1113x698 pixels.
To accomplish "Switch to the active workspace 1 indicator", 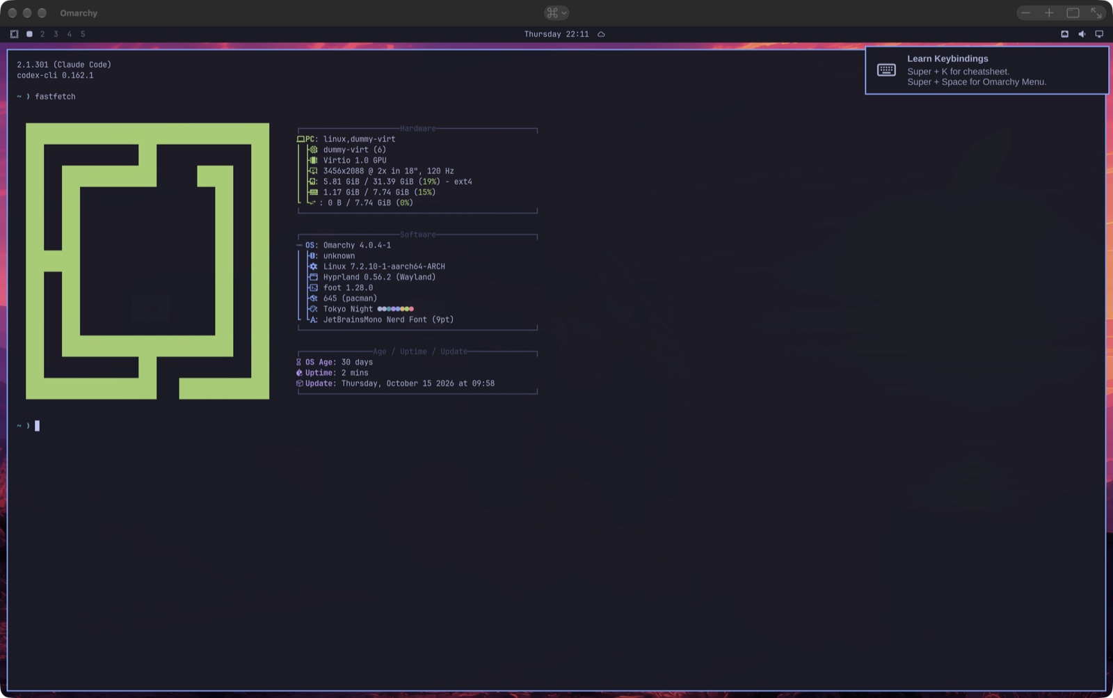I will (x=29, y=34).
